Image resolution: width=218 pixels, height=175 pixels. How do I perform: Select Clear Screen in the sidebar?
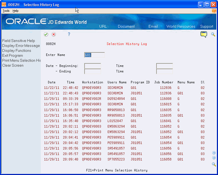(13, 65)
